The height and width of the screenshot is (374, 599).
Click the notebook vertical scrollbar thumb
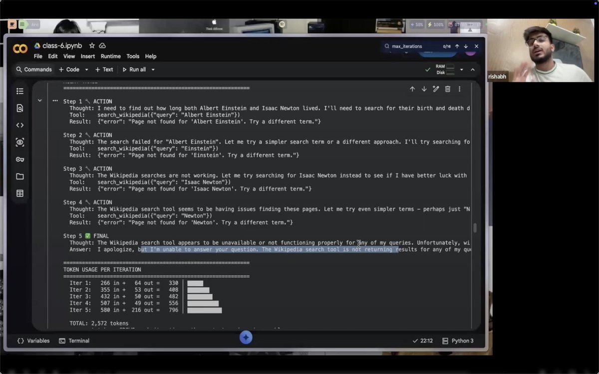(x=475, y=228)
